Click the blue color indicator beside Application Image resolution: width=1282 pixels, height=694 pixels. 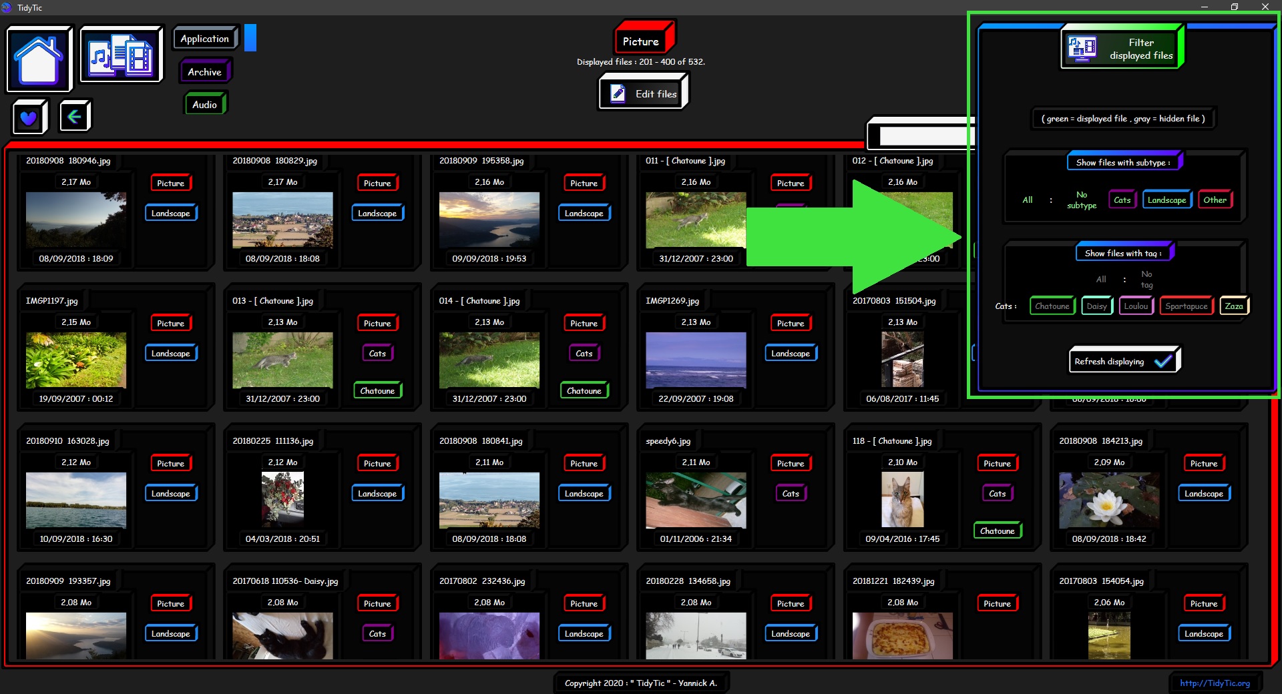[x=250, y=38]
